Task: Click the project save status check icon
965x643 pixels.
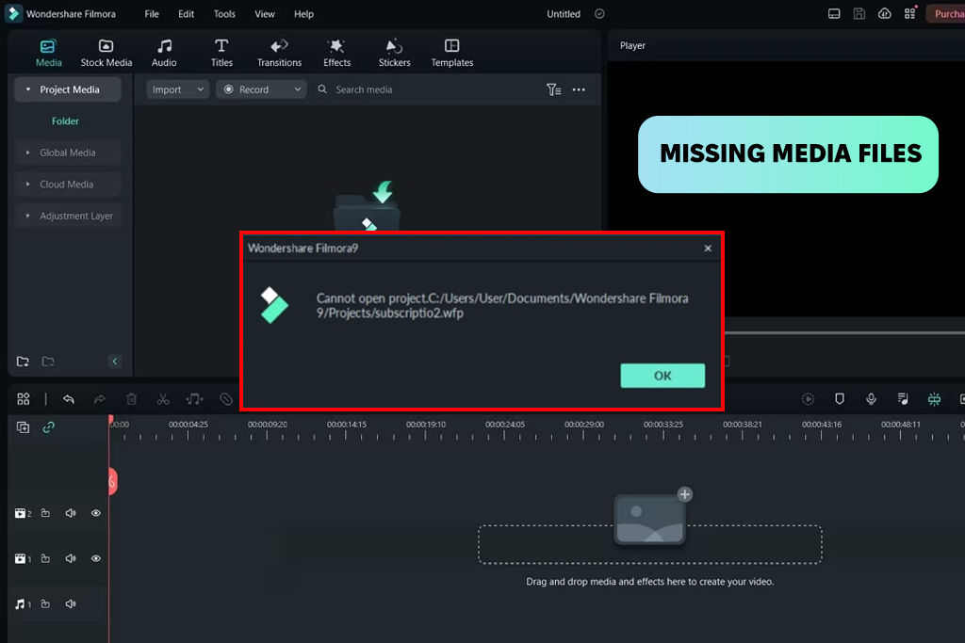Action: point(599,13)
